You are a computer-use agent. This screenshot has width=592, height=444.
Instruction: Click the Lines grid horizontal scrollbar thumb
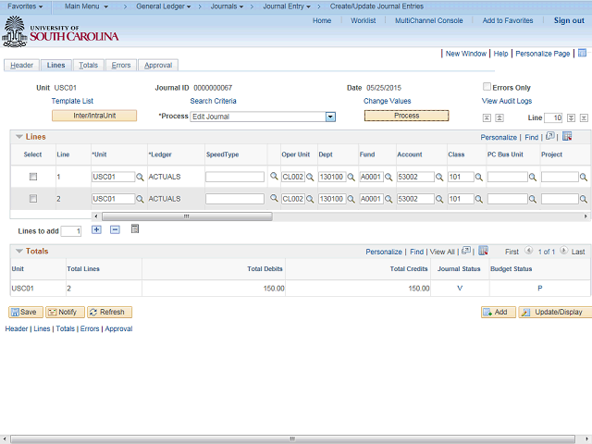point(187,216)
